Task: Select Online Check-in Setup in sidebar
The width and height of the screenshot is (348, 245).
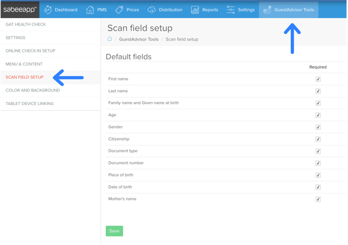Action: (30, 51)
